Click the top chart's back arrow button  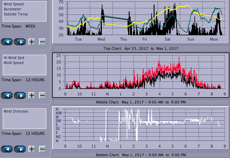tap(7, 42)
